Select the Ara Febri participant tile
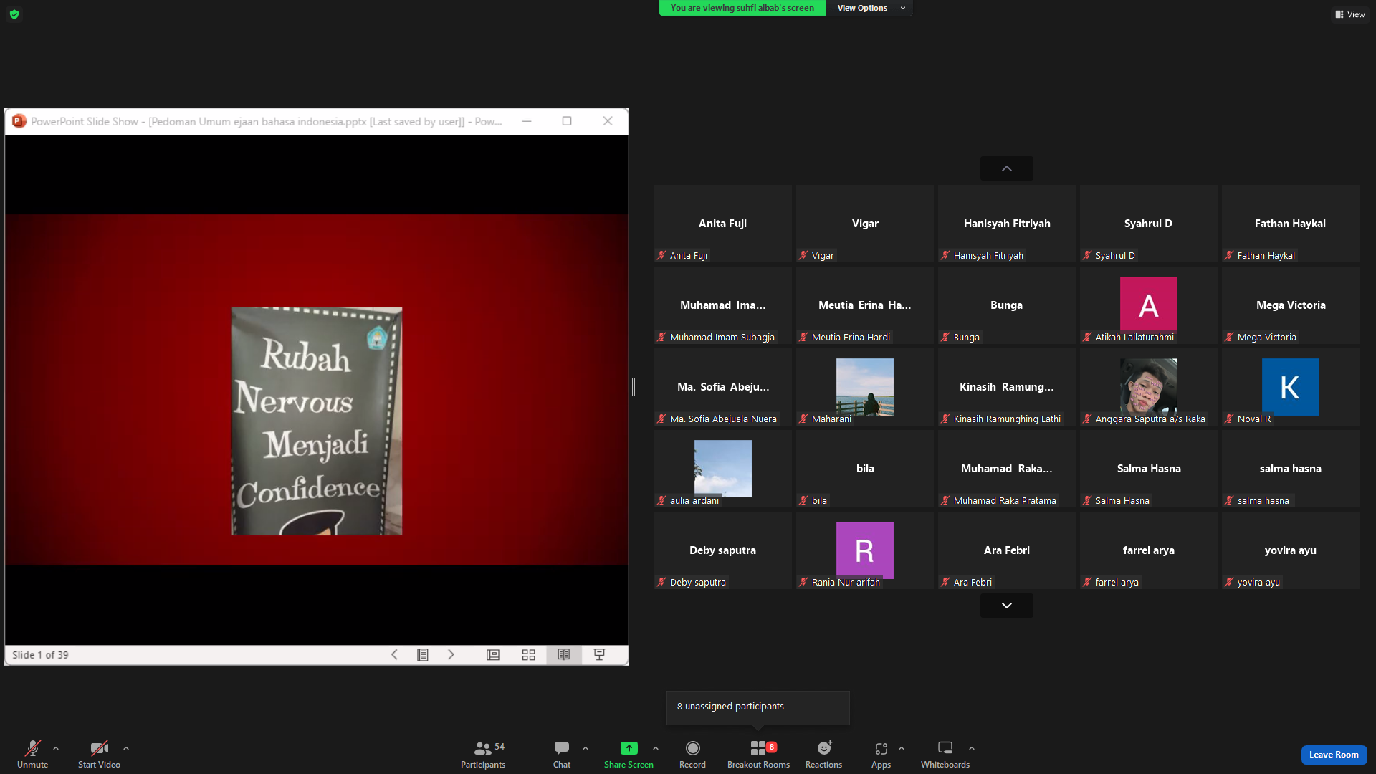 [x=1007, y=550]
